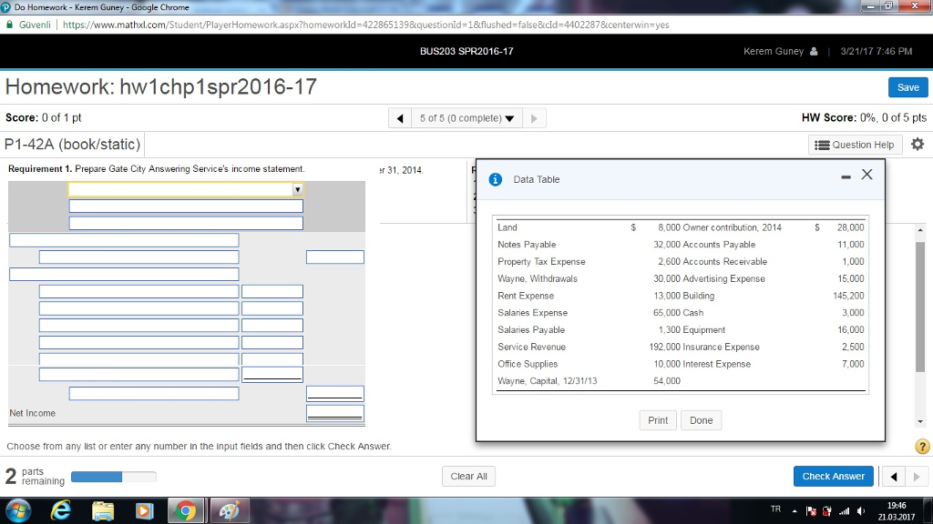This screenshot has width=933, height=524.
Task: Click scrollbar down arrow at right edge
Action: coord(920,421)
